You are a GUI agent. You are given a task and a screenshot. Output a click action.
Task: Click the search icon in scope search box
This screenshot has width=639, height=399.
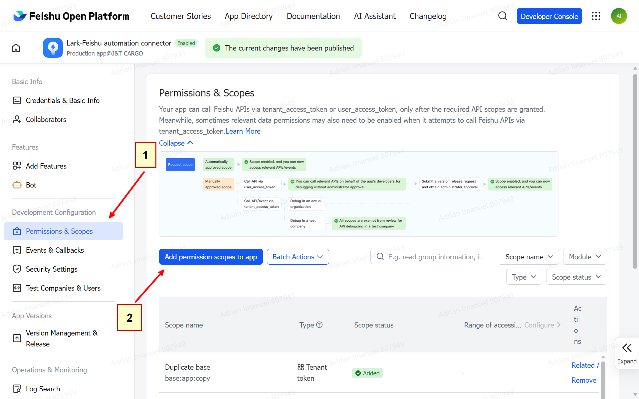380,257
